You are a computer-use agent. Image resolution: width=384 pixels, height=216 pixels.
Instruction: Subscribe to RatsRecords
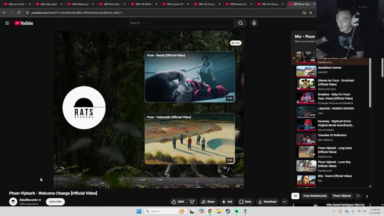pyautogui.click(x=55, y=202)
